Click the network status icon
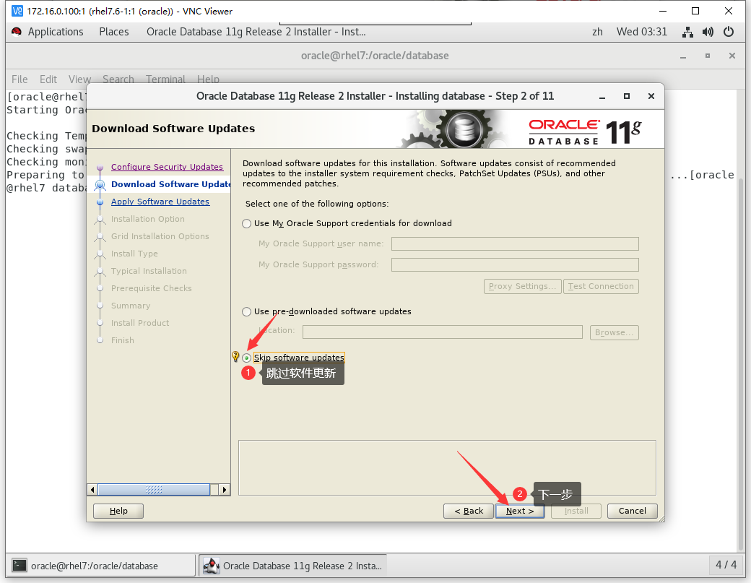Image resolution: width=751 pixels, height=583 pixels. [x=687, y=32]
